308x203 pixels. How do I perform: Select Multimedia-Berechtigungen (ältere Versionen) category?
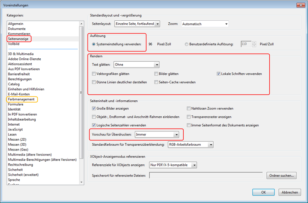[42, 160]
